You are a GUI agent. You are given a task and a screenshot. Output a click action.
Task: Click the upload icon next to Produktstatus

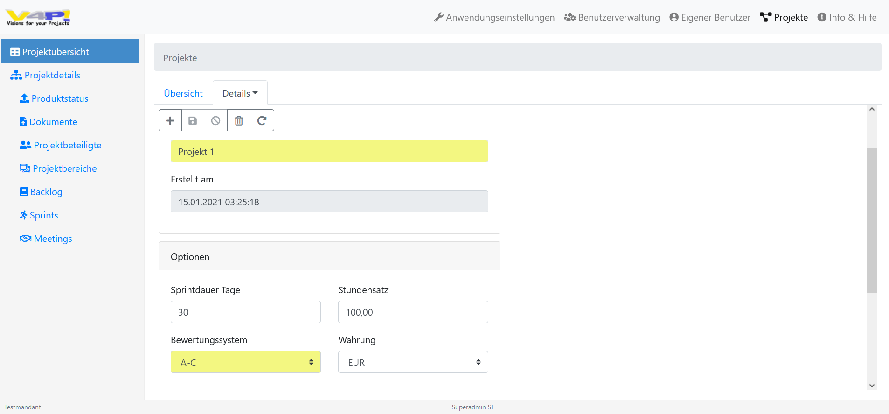24,98
